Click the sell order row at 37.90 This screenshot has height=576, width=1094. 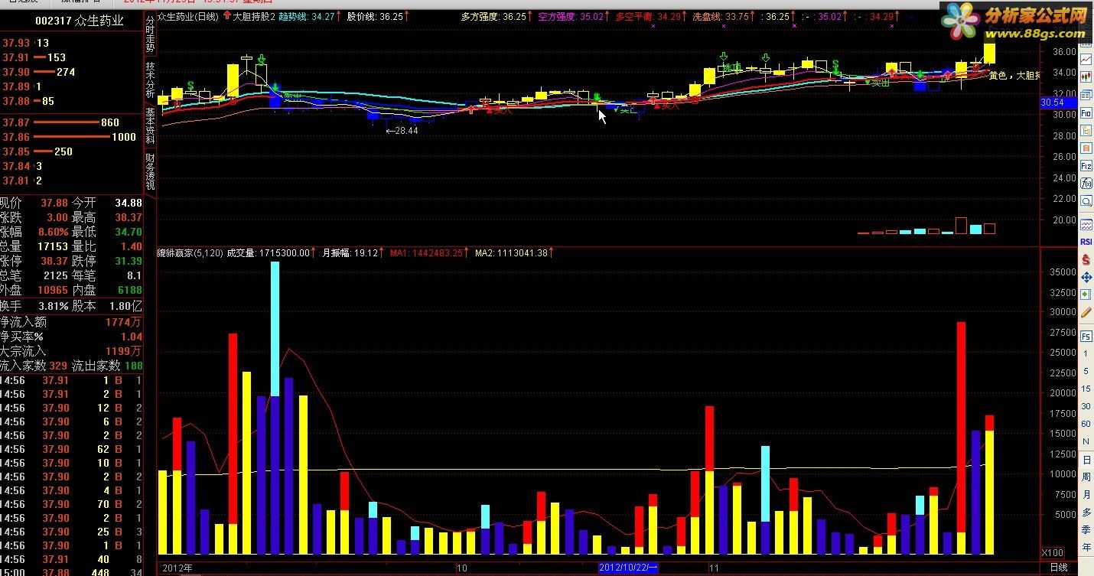(x=71, y=72)
